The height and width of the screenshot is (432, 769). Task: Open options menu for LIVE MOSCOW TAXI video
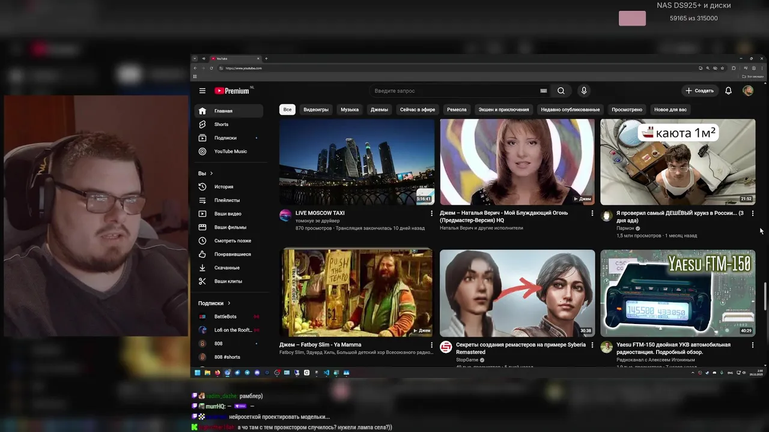tap(431, 213)
